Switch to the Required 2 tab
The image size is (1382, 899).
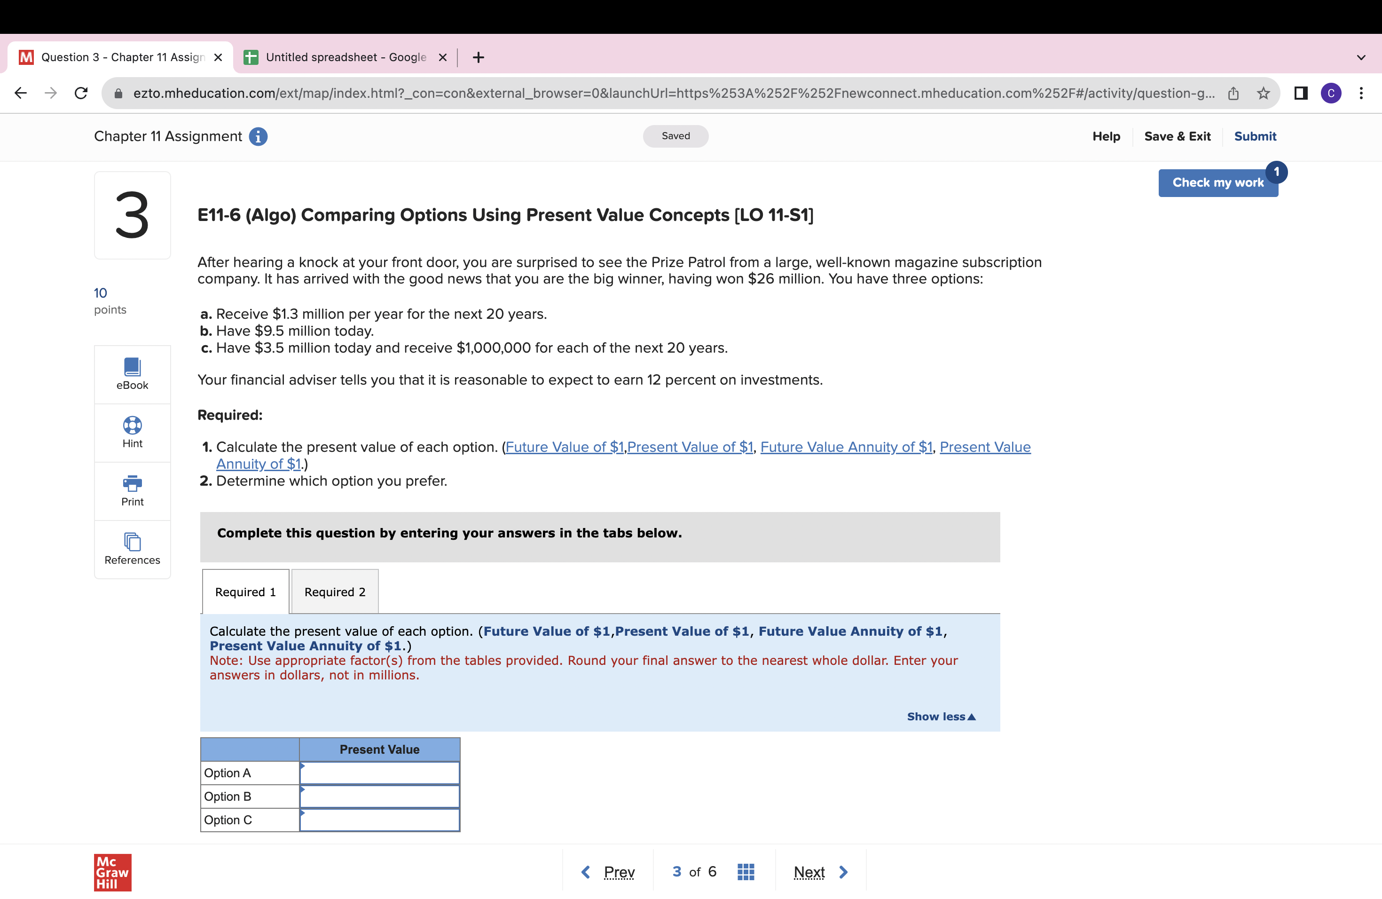[335, 592]
